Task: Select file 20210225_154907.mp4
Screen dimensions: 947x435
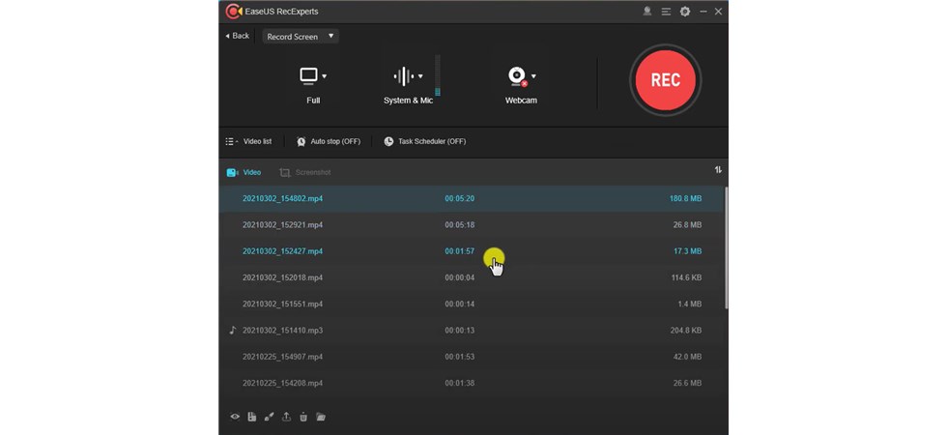Action: (472, 357)
